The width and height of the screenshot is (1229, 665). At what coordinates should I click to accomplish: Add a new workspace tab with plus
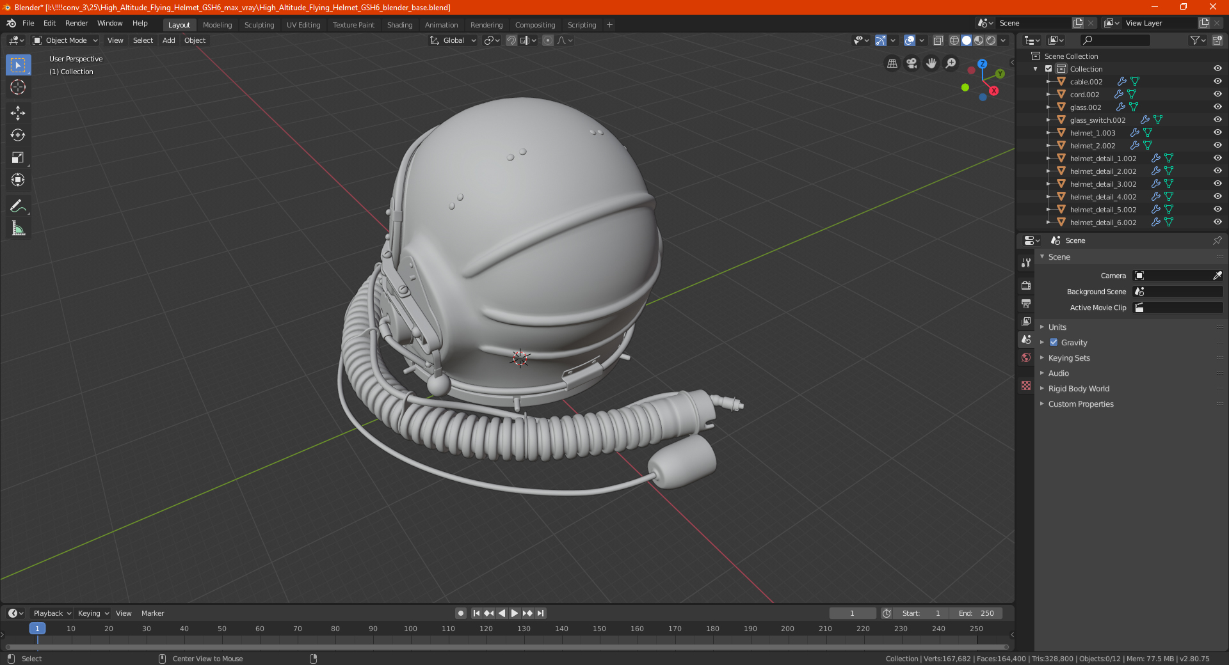[609, 25]
